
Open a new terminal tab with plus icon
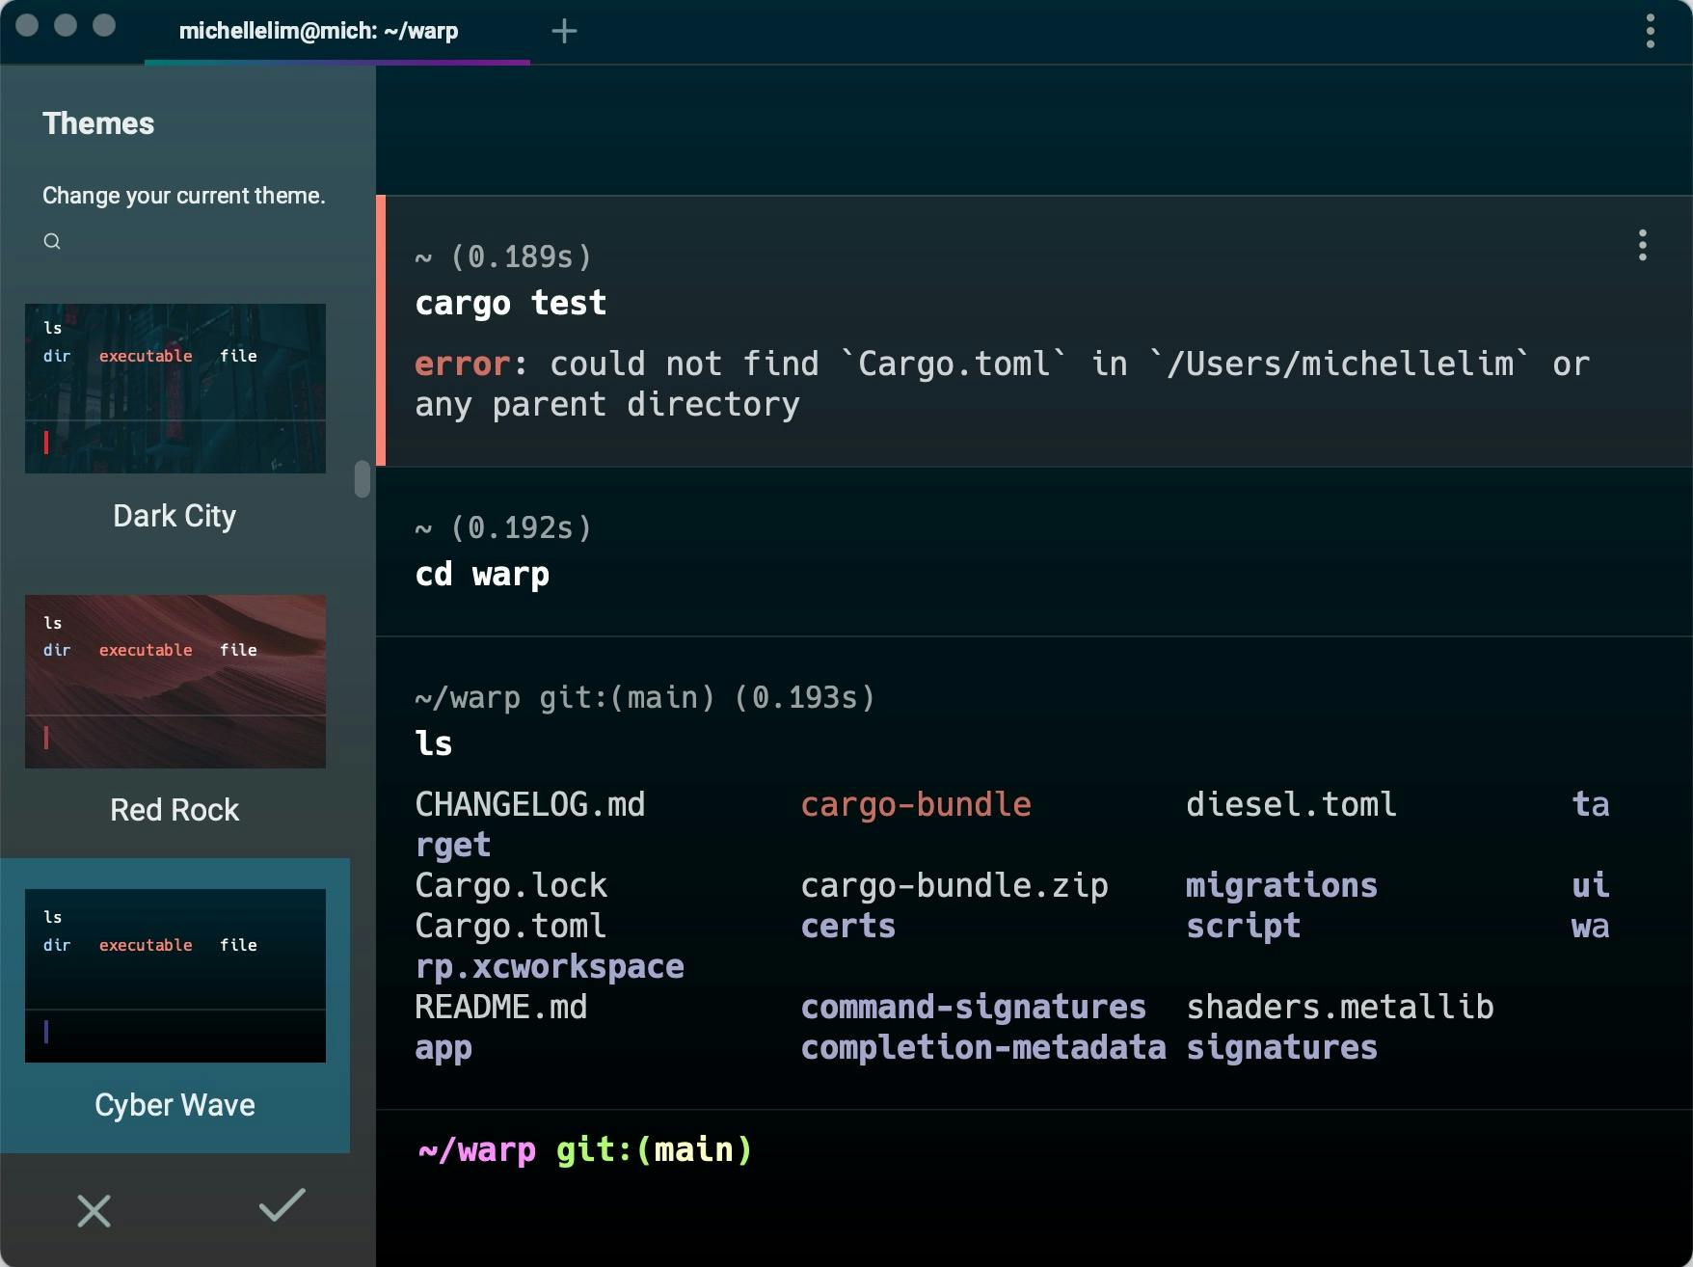(564, 31)
